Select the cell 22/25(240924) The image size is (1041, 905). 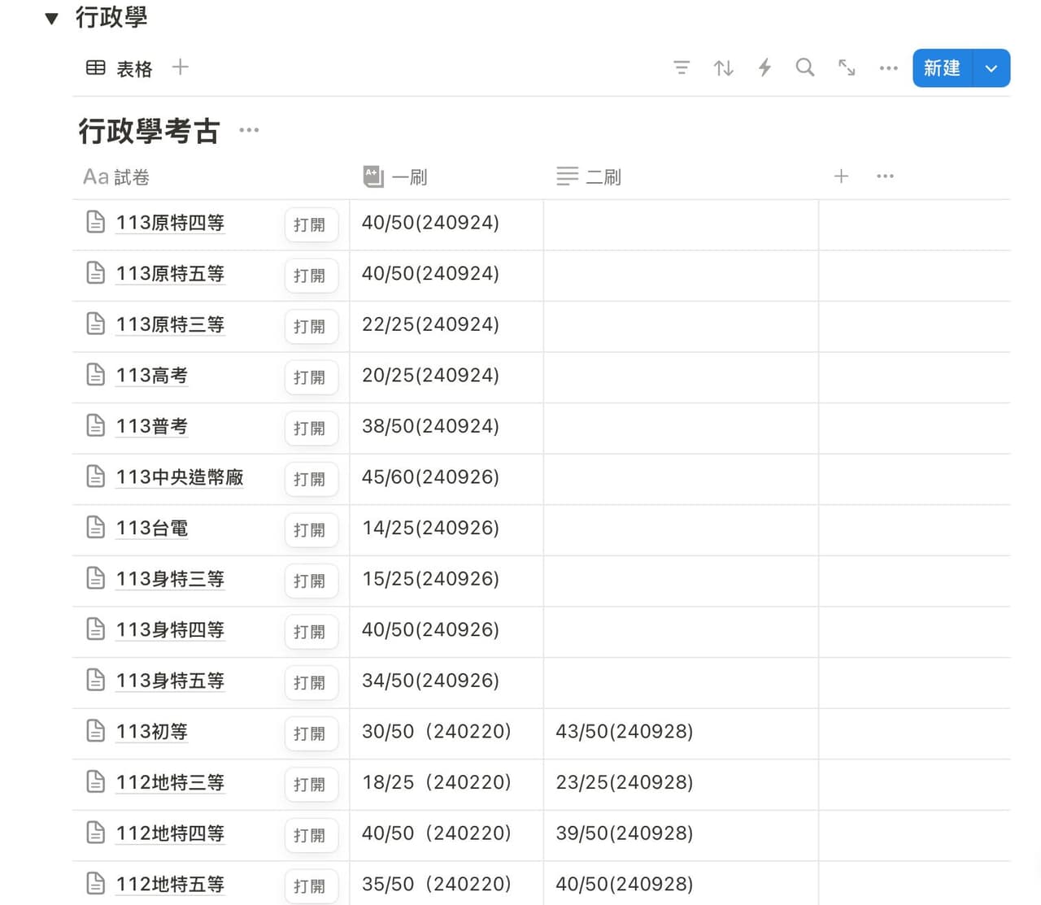point(446,326)
